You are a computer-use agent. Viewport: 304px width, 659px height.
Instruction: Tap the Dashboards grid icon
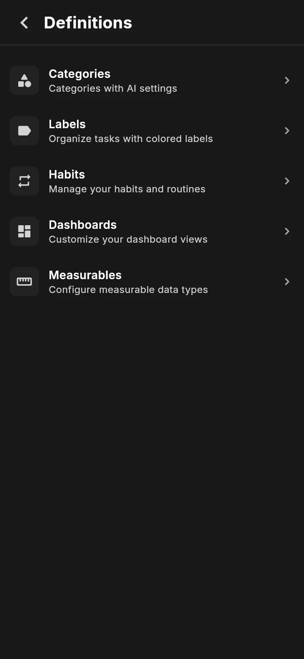click(x=24, y=231)
